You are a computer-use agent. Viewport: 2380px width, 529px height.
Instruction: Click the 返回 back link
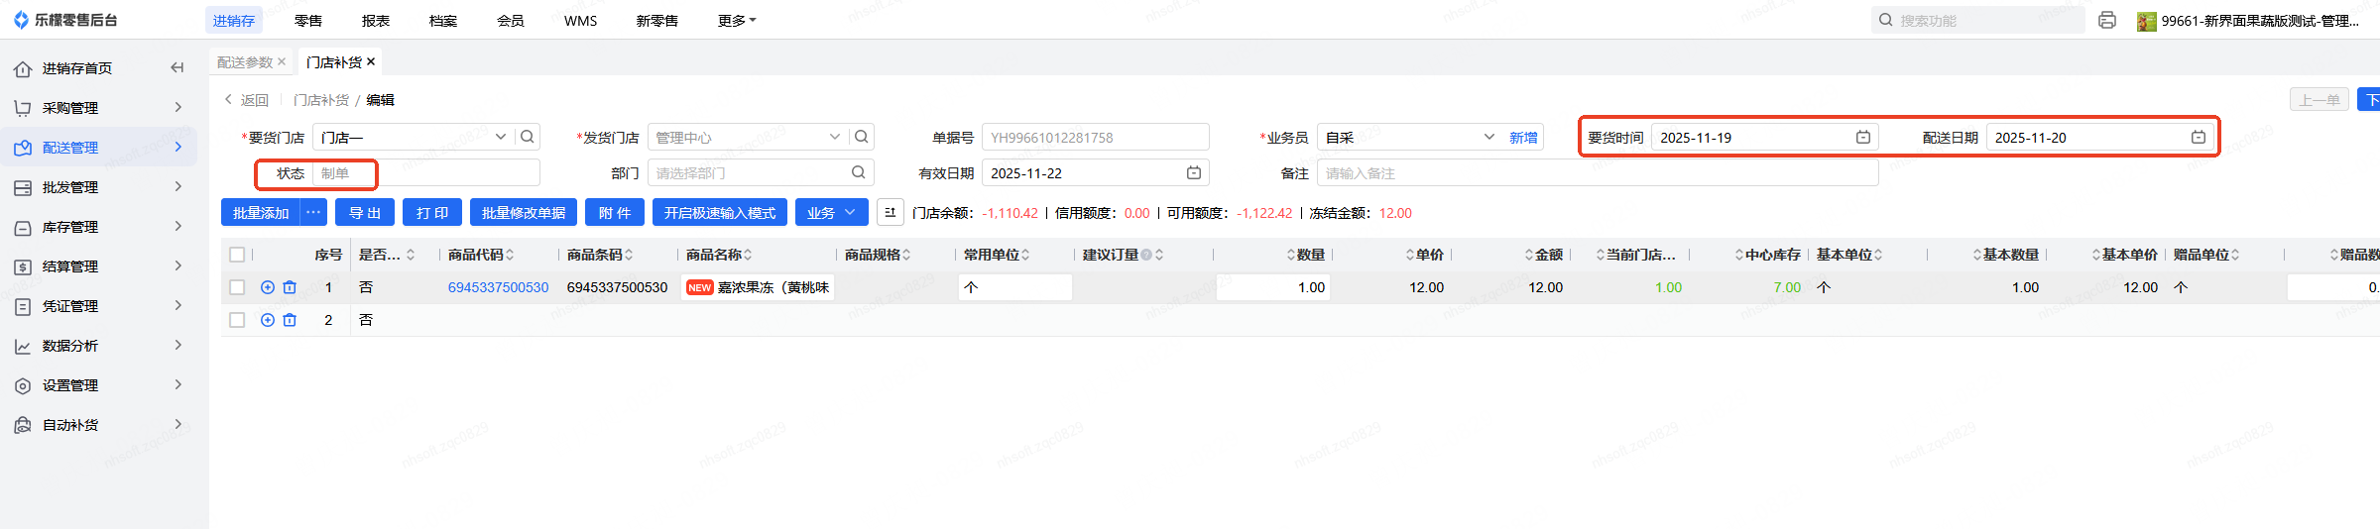247,99
